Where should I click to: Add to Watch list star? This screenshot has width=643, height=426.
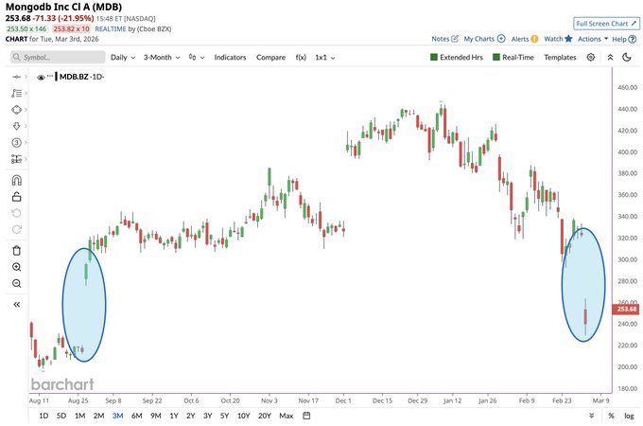(558, 39)
